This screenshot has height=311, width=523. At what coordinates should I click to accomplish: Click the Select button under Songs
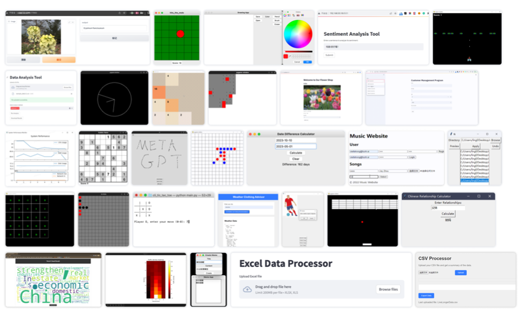click(x=383, y=177)
